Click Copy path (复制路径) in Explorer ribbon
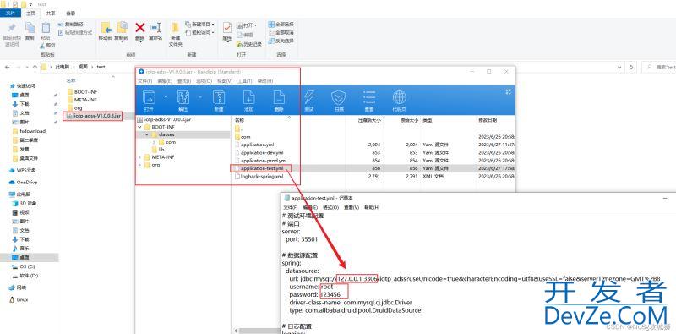 click(x=71, y=25)
